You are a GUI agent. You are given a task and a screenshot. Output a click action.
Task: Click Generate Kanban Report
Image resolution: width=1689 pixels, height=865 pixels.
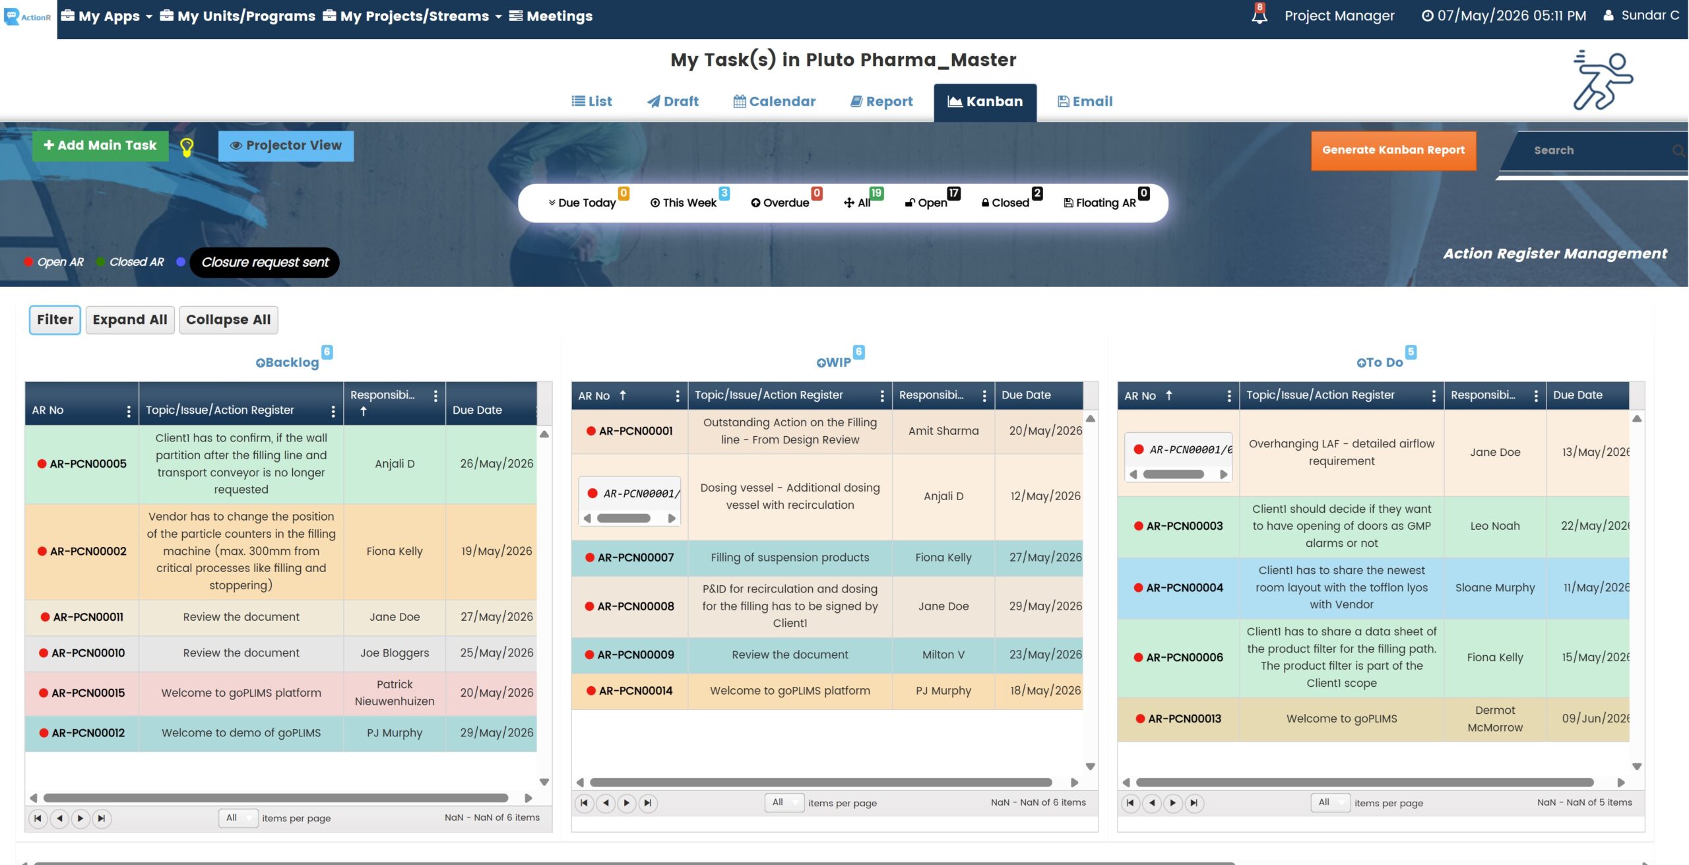[x=1393, y=150]
